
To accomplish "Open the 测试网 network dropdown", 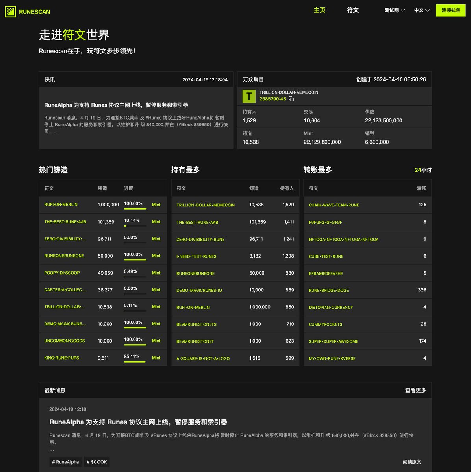I will pos(395,10).
